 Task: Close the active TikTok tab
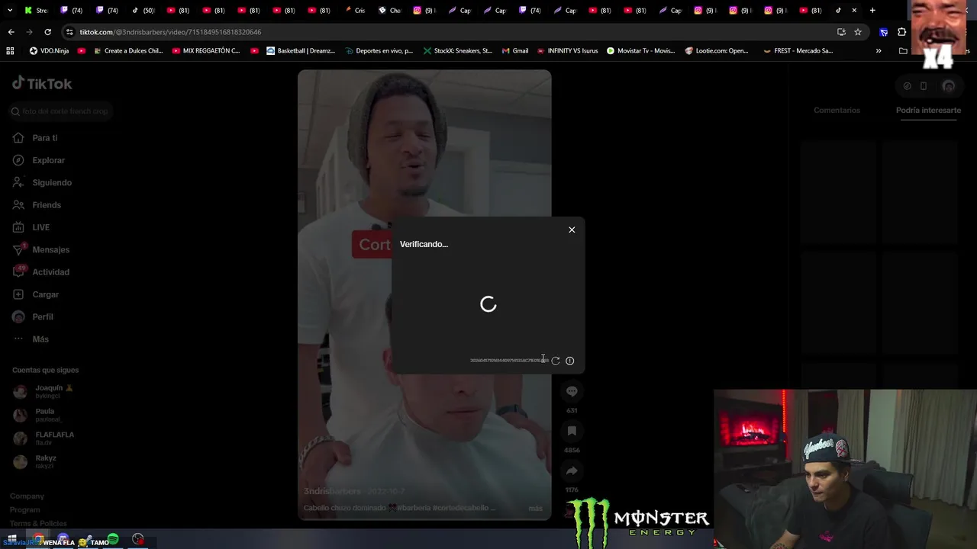tap(854, 11)
